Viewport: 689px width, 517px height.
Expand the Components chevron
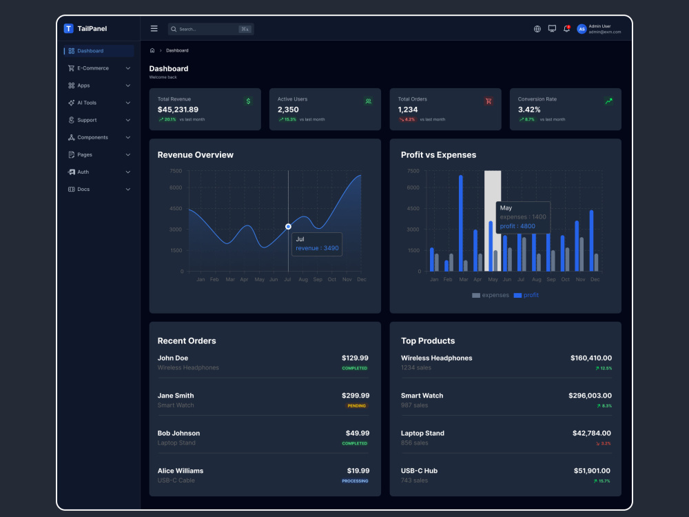coord(128,137)
